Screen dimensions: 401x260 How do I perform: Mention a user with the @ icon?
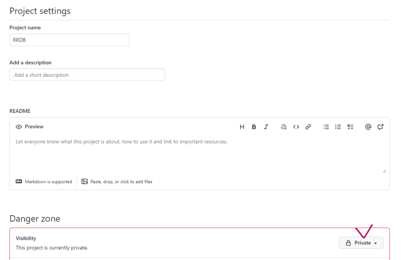368,127
